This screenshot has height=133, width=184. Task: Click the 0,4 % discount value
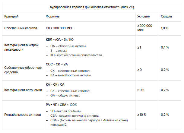(x=165, y=47)
